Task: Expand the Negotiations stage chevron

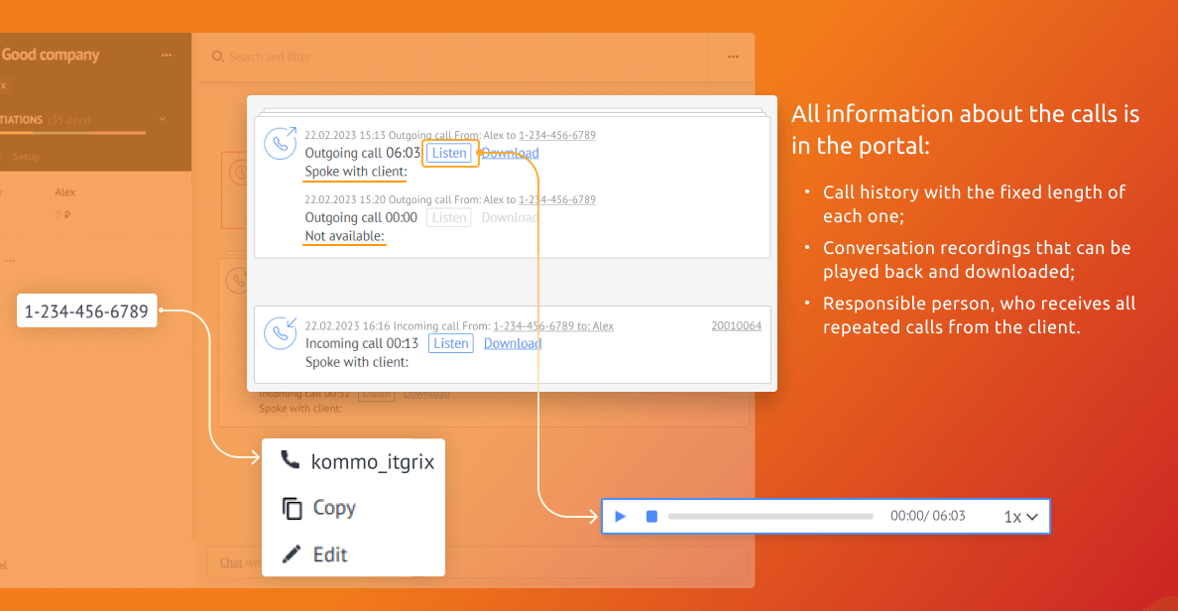Action: pyautogui.click(x=163, y=120)
